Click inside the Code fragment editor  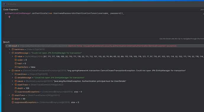coord(103,25)
